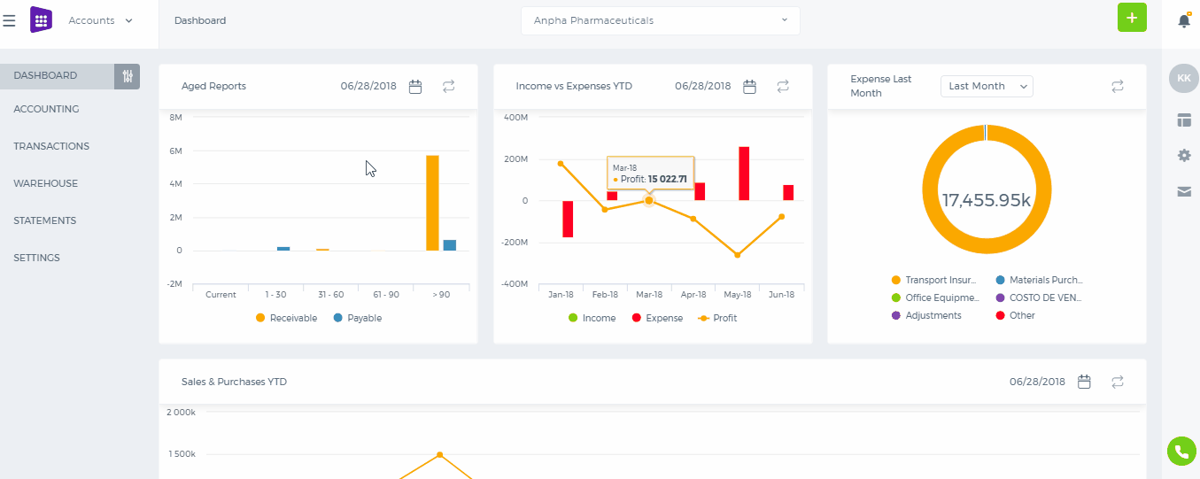Toggle Payable series in Aged Reports legend
Screen dimensions: 1200x479
(x=357, y=318)
